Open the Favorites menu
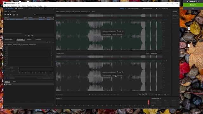Screen dimensions: 203x114 click(x=29, y=6)
